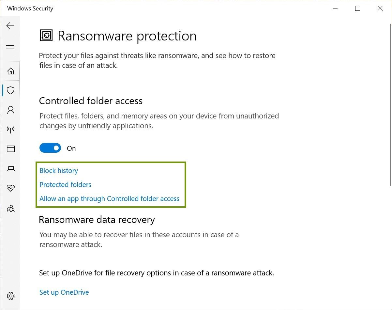Open Account protection from the sidebar

coord(10,110)
